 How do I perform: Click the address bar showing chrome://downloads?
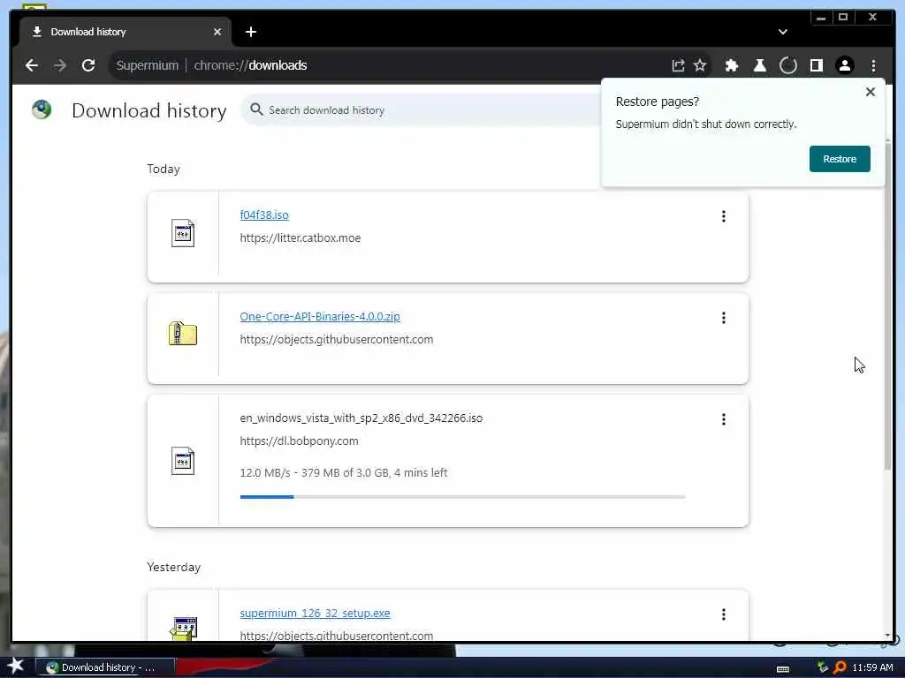click(387, 65)
